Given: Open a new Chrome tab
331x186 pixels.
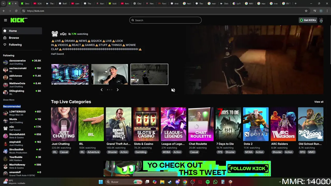Looking at the screenshot, I should coord(296,4).
